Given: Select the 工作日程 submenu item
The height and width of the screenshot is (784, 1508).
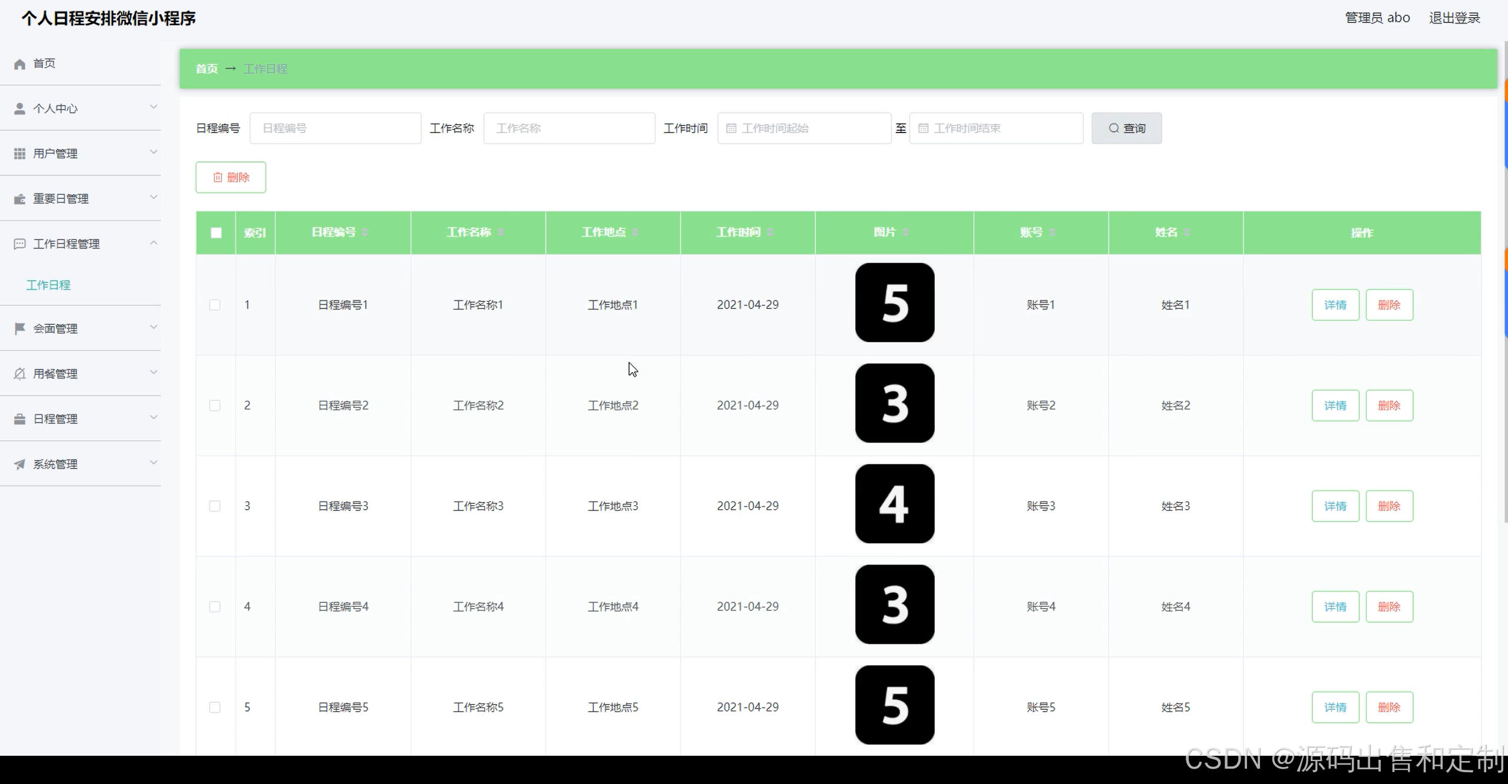Looking at the screenshot, I should 48,285.
